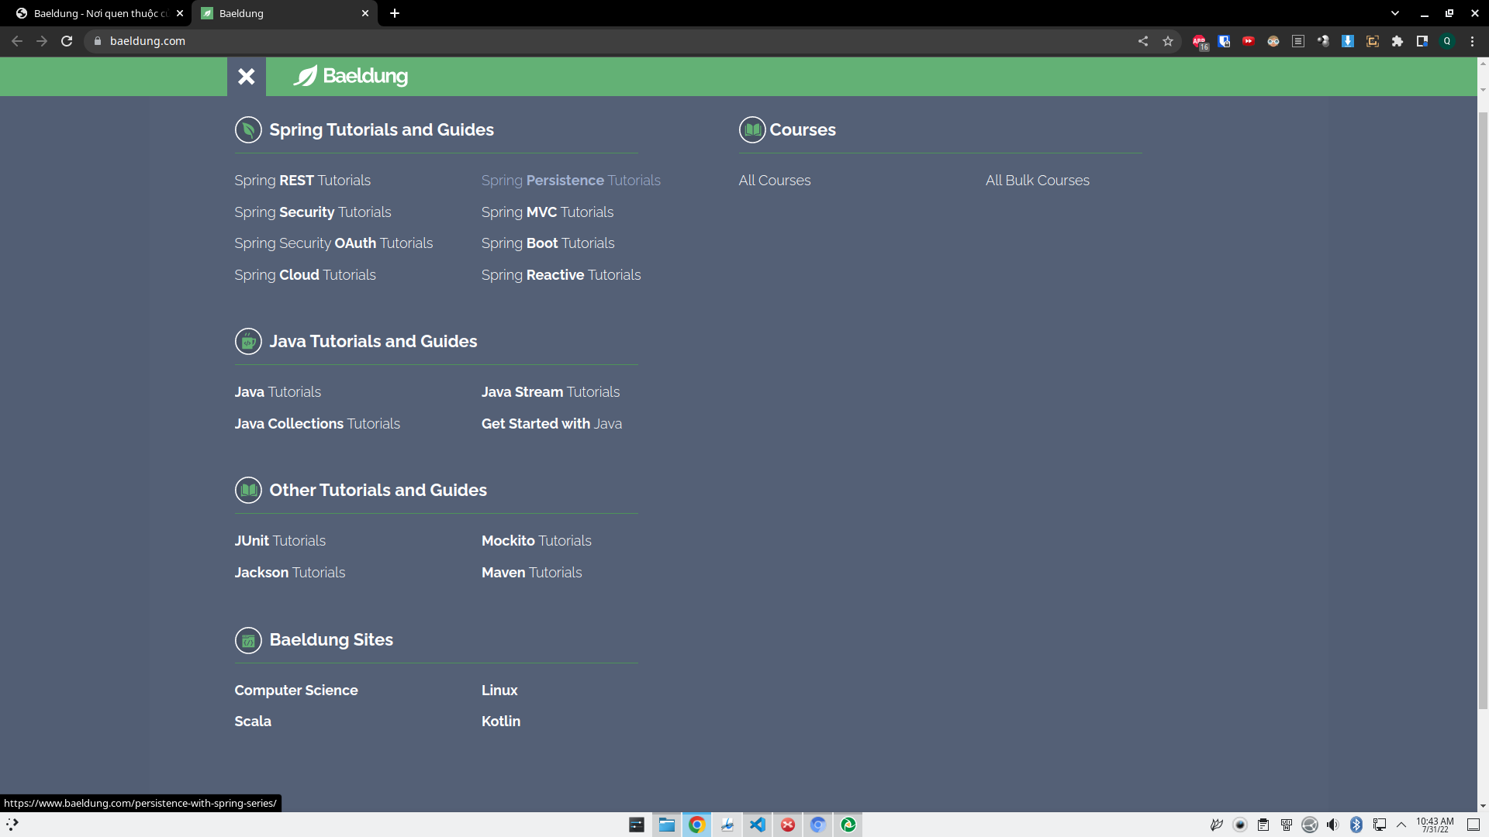Open Spring Persistence Tutorials
The width and height of the screenshot is (1489, 837).
pos(571,181)
